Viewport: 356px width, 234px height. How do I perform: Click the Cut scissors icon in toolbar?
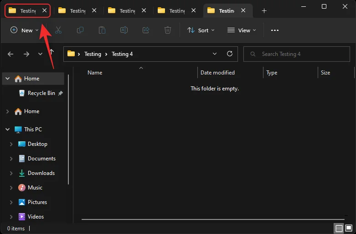coord(58,30)
